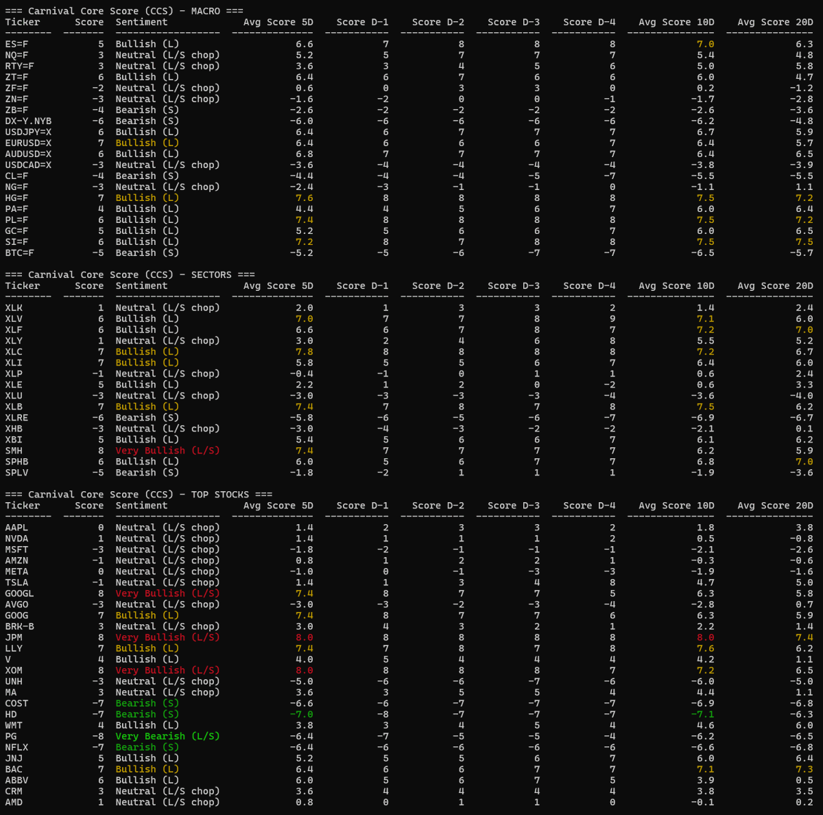Click the SMH ticker
The image size is (823, 815).
point(14,450)
